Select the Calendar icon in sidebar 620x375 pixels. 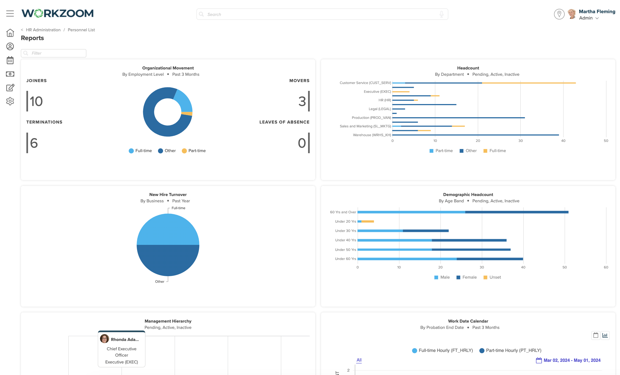pos(10,60)
